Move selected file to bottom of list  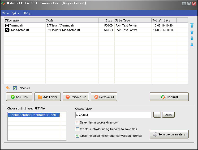pyautogui.click(x=192, y=45)
